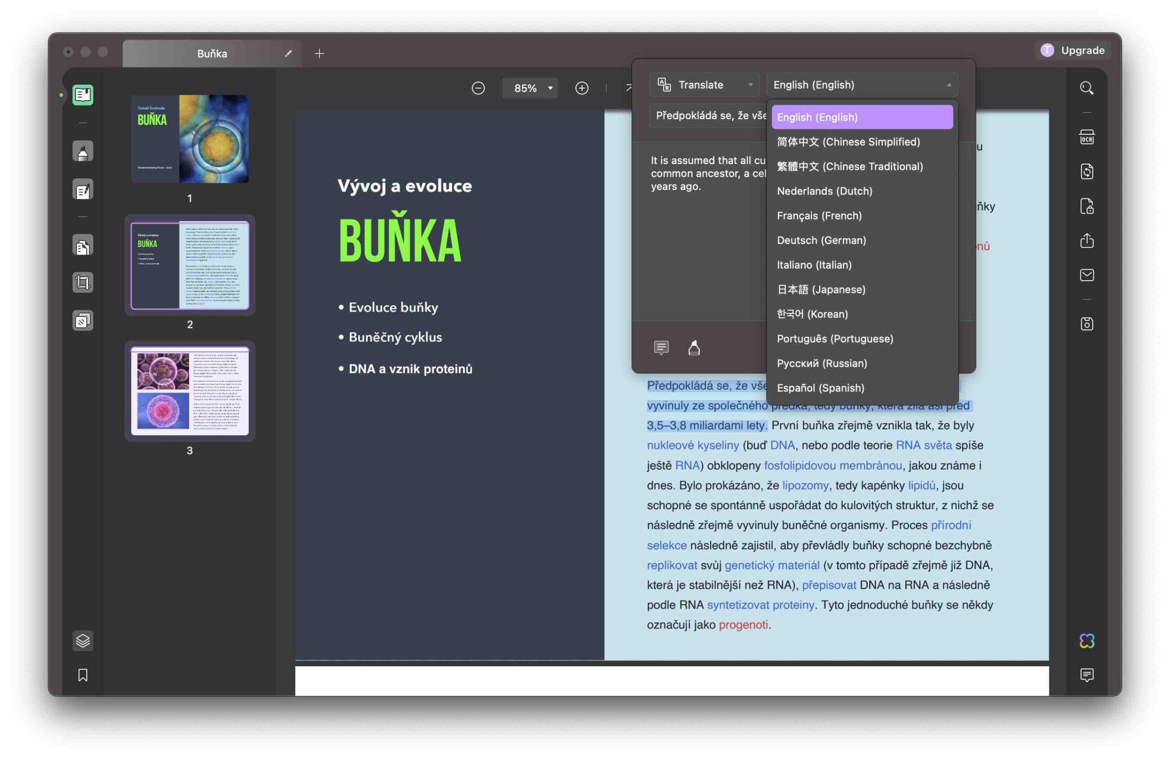Select Português (Portuguese) language option
This screenshot has height=760, width=1170.
862,338
